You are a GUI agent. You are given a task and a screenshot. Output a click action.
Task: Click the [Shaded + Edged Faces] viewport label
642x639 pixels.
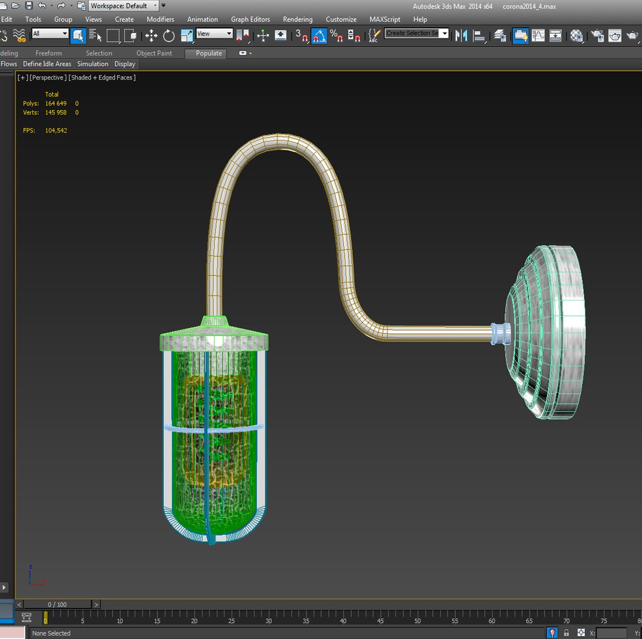pyautogui.click(x=102, y=78)
